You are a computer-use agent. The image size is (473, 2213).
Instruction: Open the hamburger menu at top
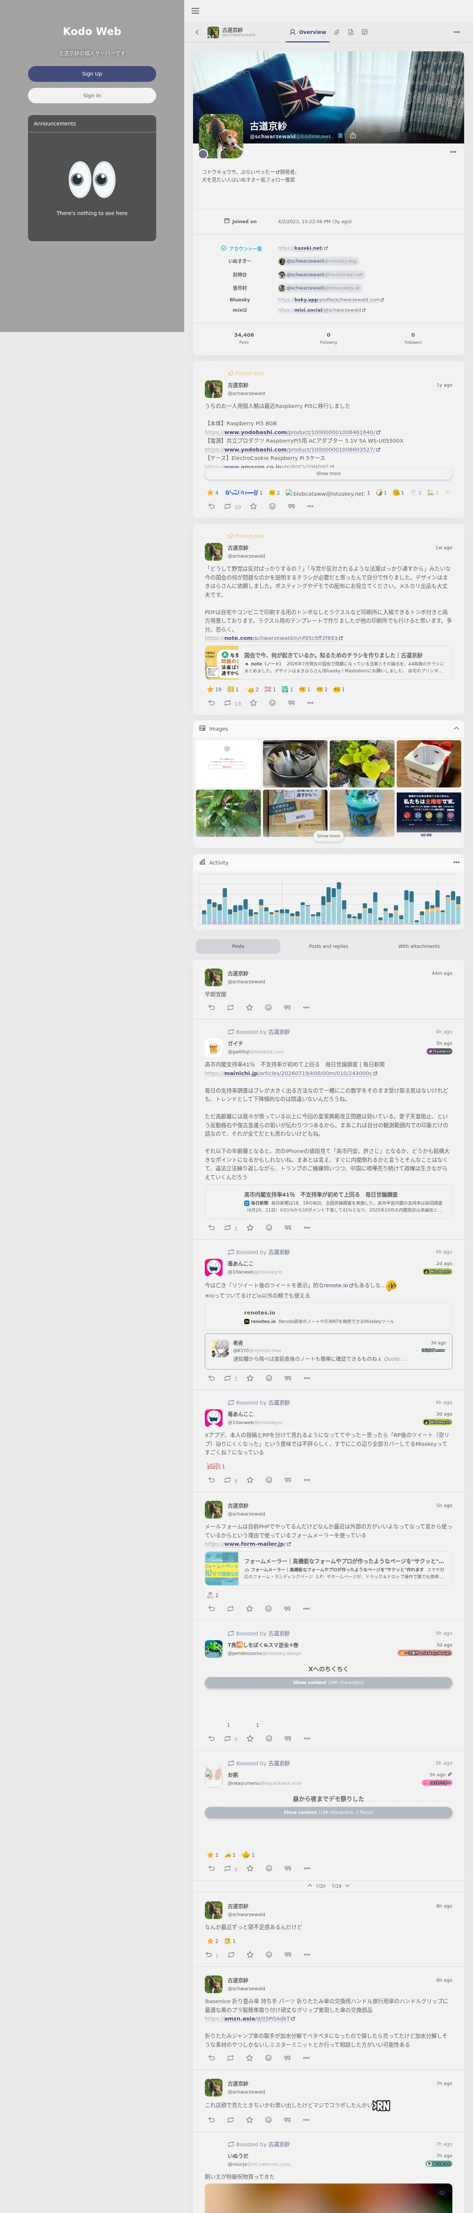click(x=195, y=11)
